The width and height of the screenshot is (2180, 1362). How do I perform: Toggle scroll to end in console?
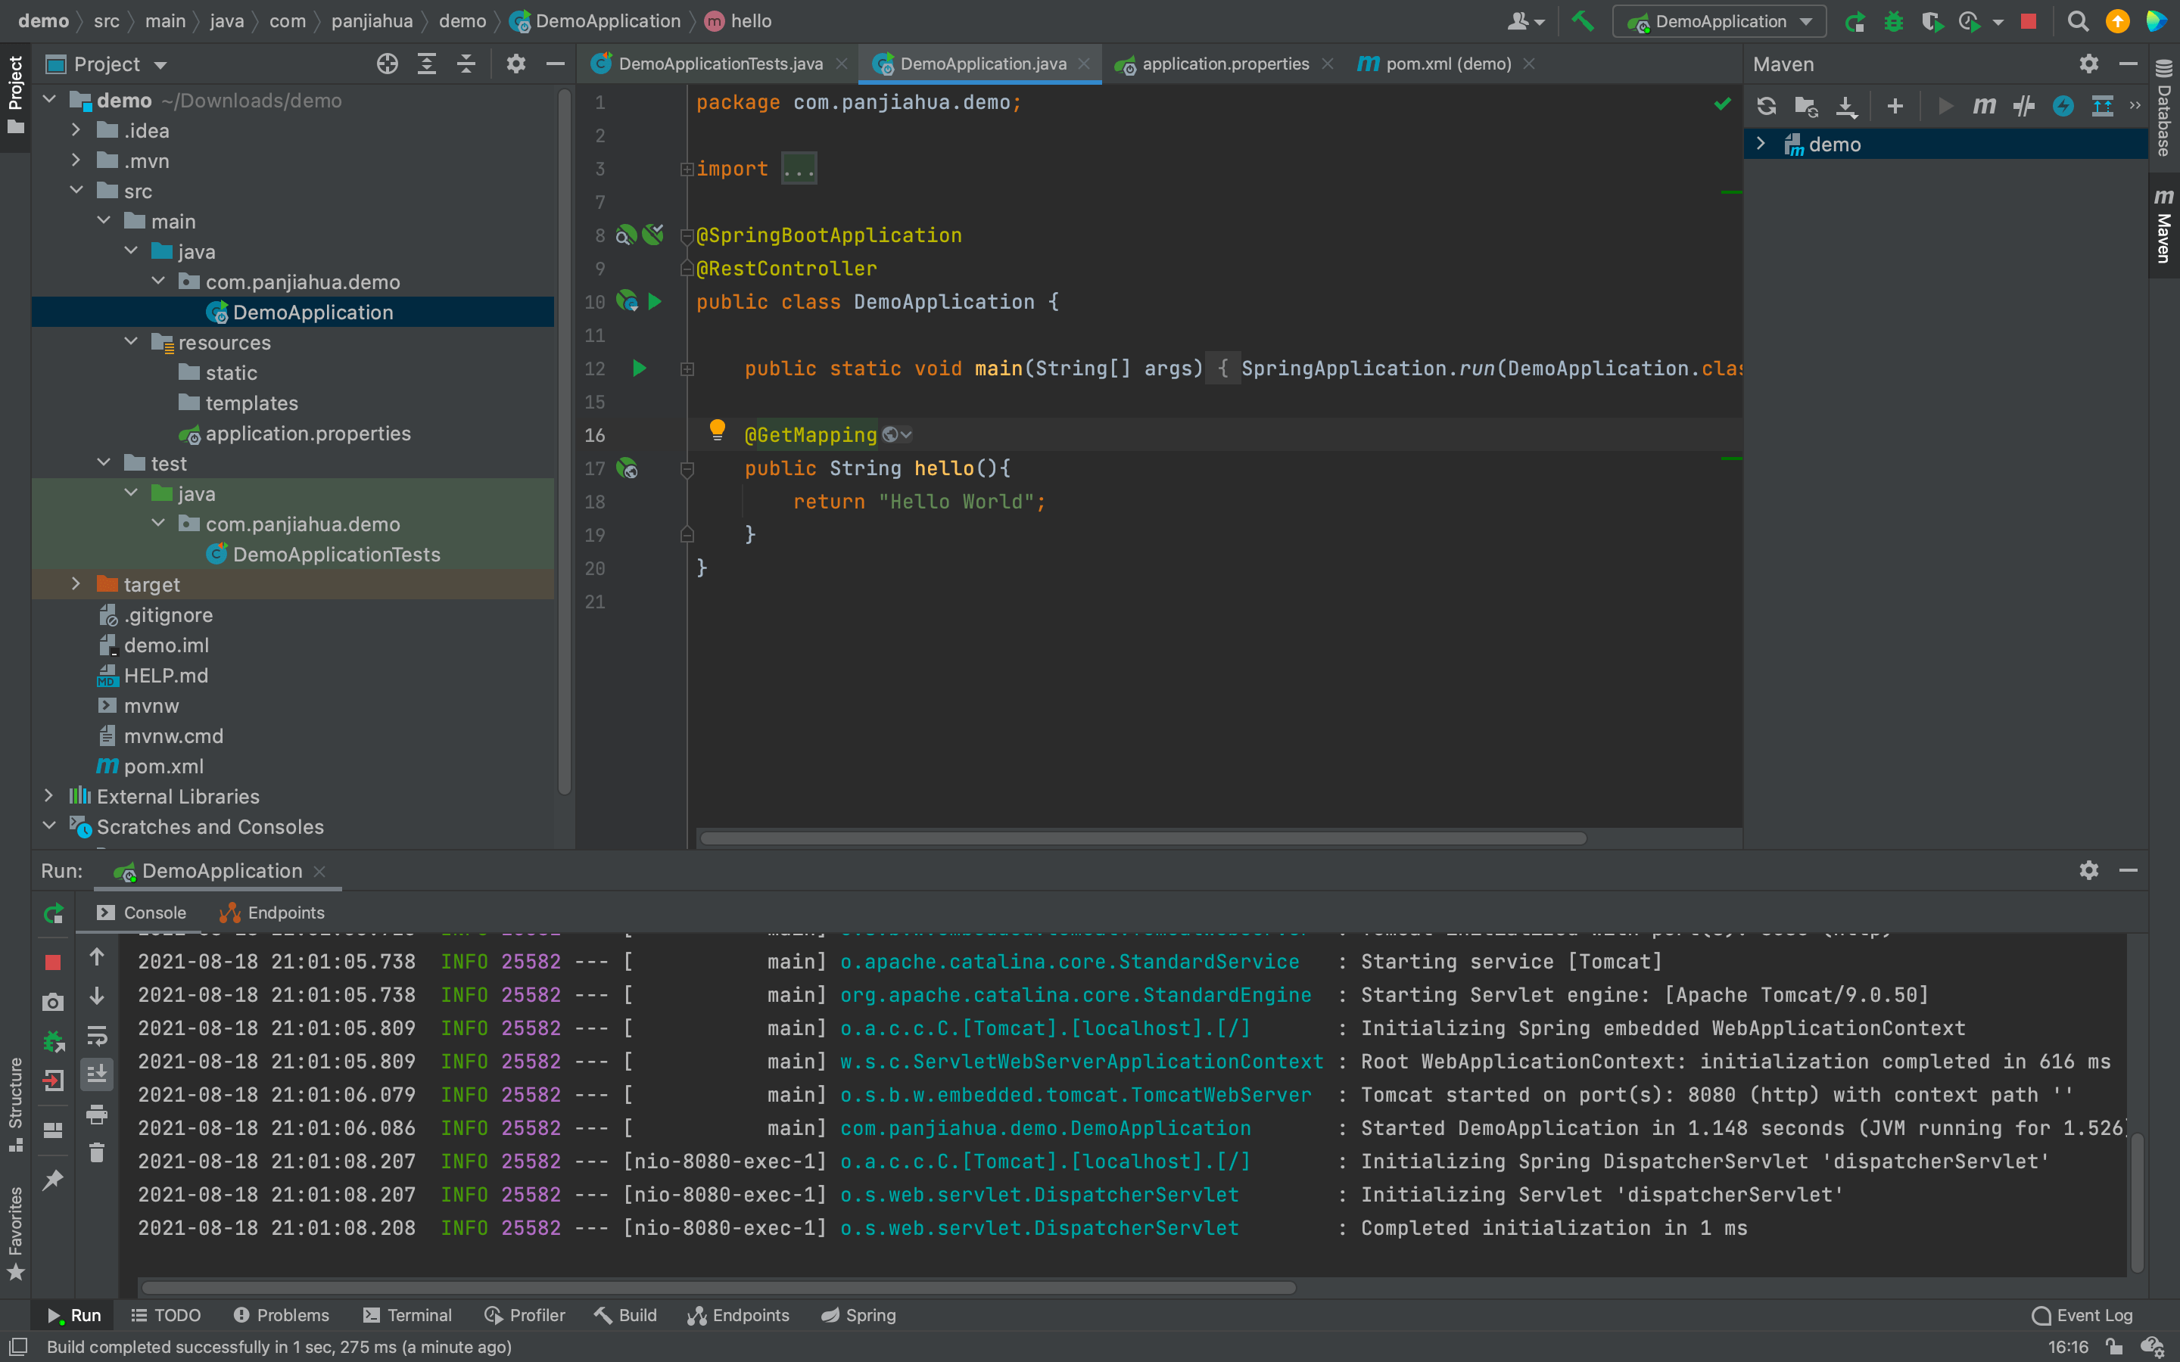98,1074
